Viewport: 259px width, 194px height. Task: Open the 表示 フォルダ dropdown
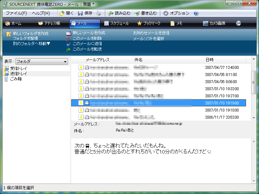click(x=65, y=61)
